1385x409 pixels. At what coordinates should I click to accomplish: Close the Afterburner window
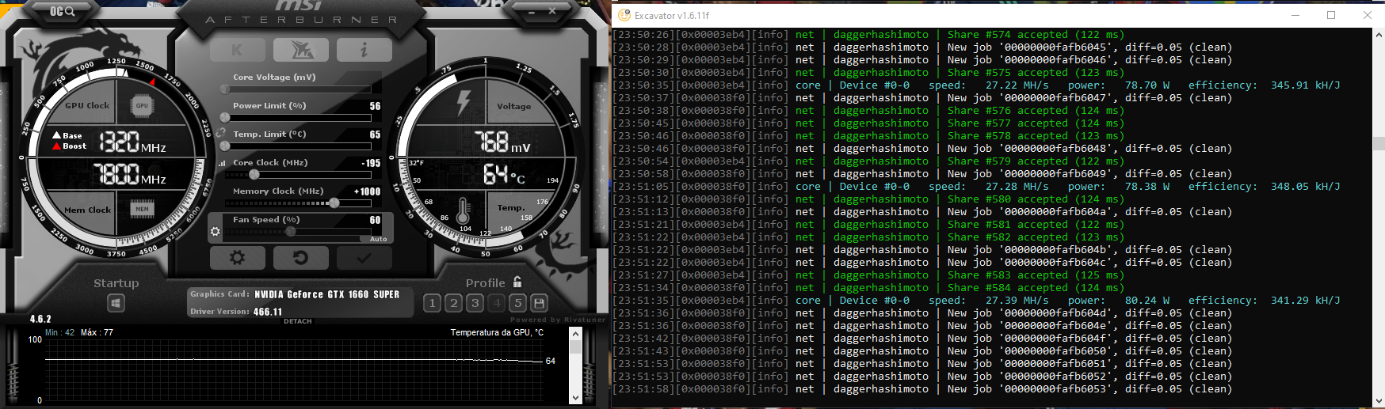552,11
